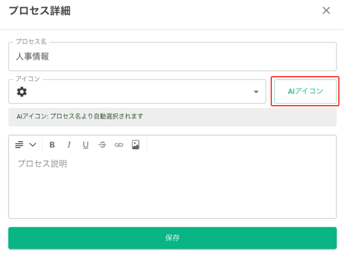The width and height of the screenshot is (343, 254).
Task: Click the AIアイコン hint message text
Action: pyautogui.click(x=80, y=116)
